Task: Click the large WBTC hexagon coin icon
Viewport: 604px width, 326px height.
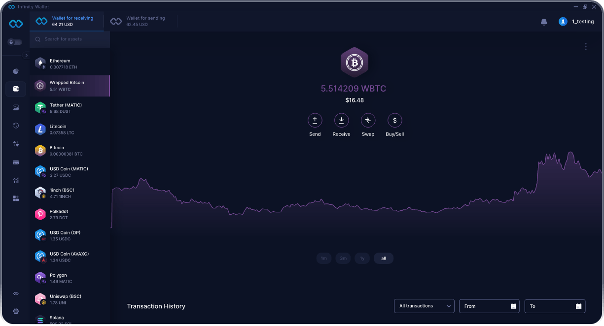Action: pos(355,62)
